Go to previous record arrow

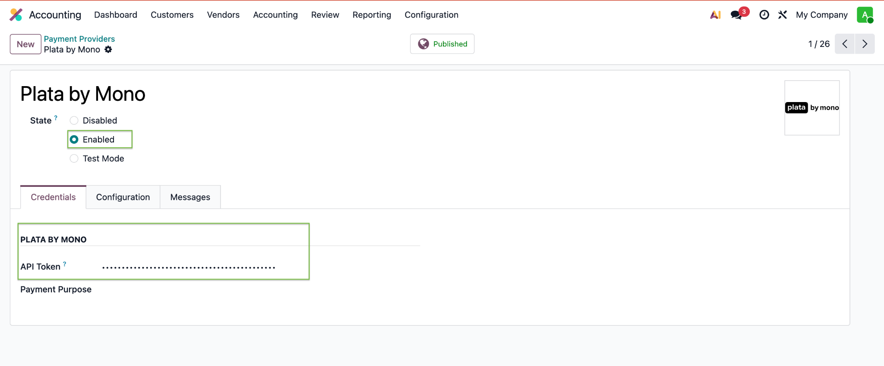(x=845, y=44)
